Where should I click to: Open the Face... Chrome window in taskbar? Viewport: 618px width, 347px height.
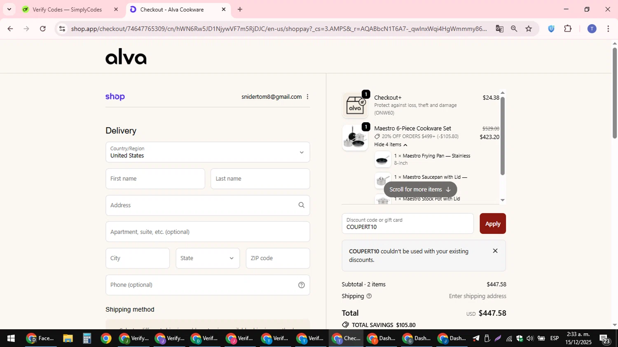click(x=40, y=338)
